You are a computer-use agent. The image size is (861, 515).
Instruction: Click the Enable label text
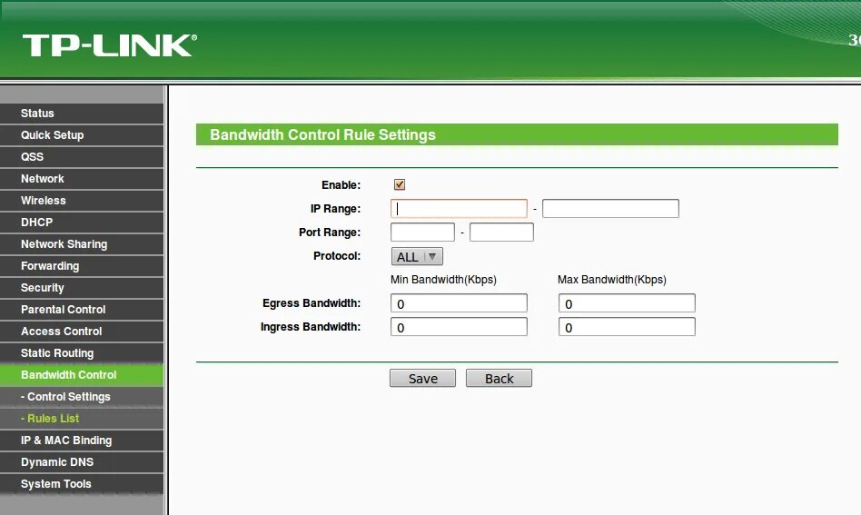pos(341,185)
